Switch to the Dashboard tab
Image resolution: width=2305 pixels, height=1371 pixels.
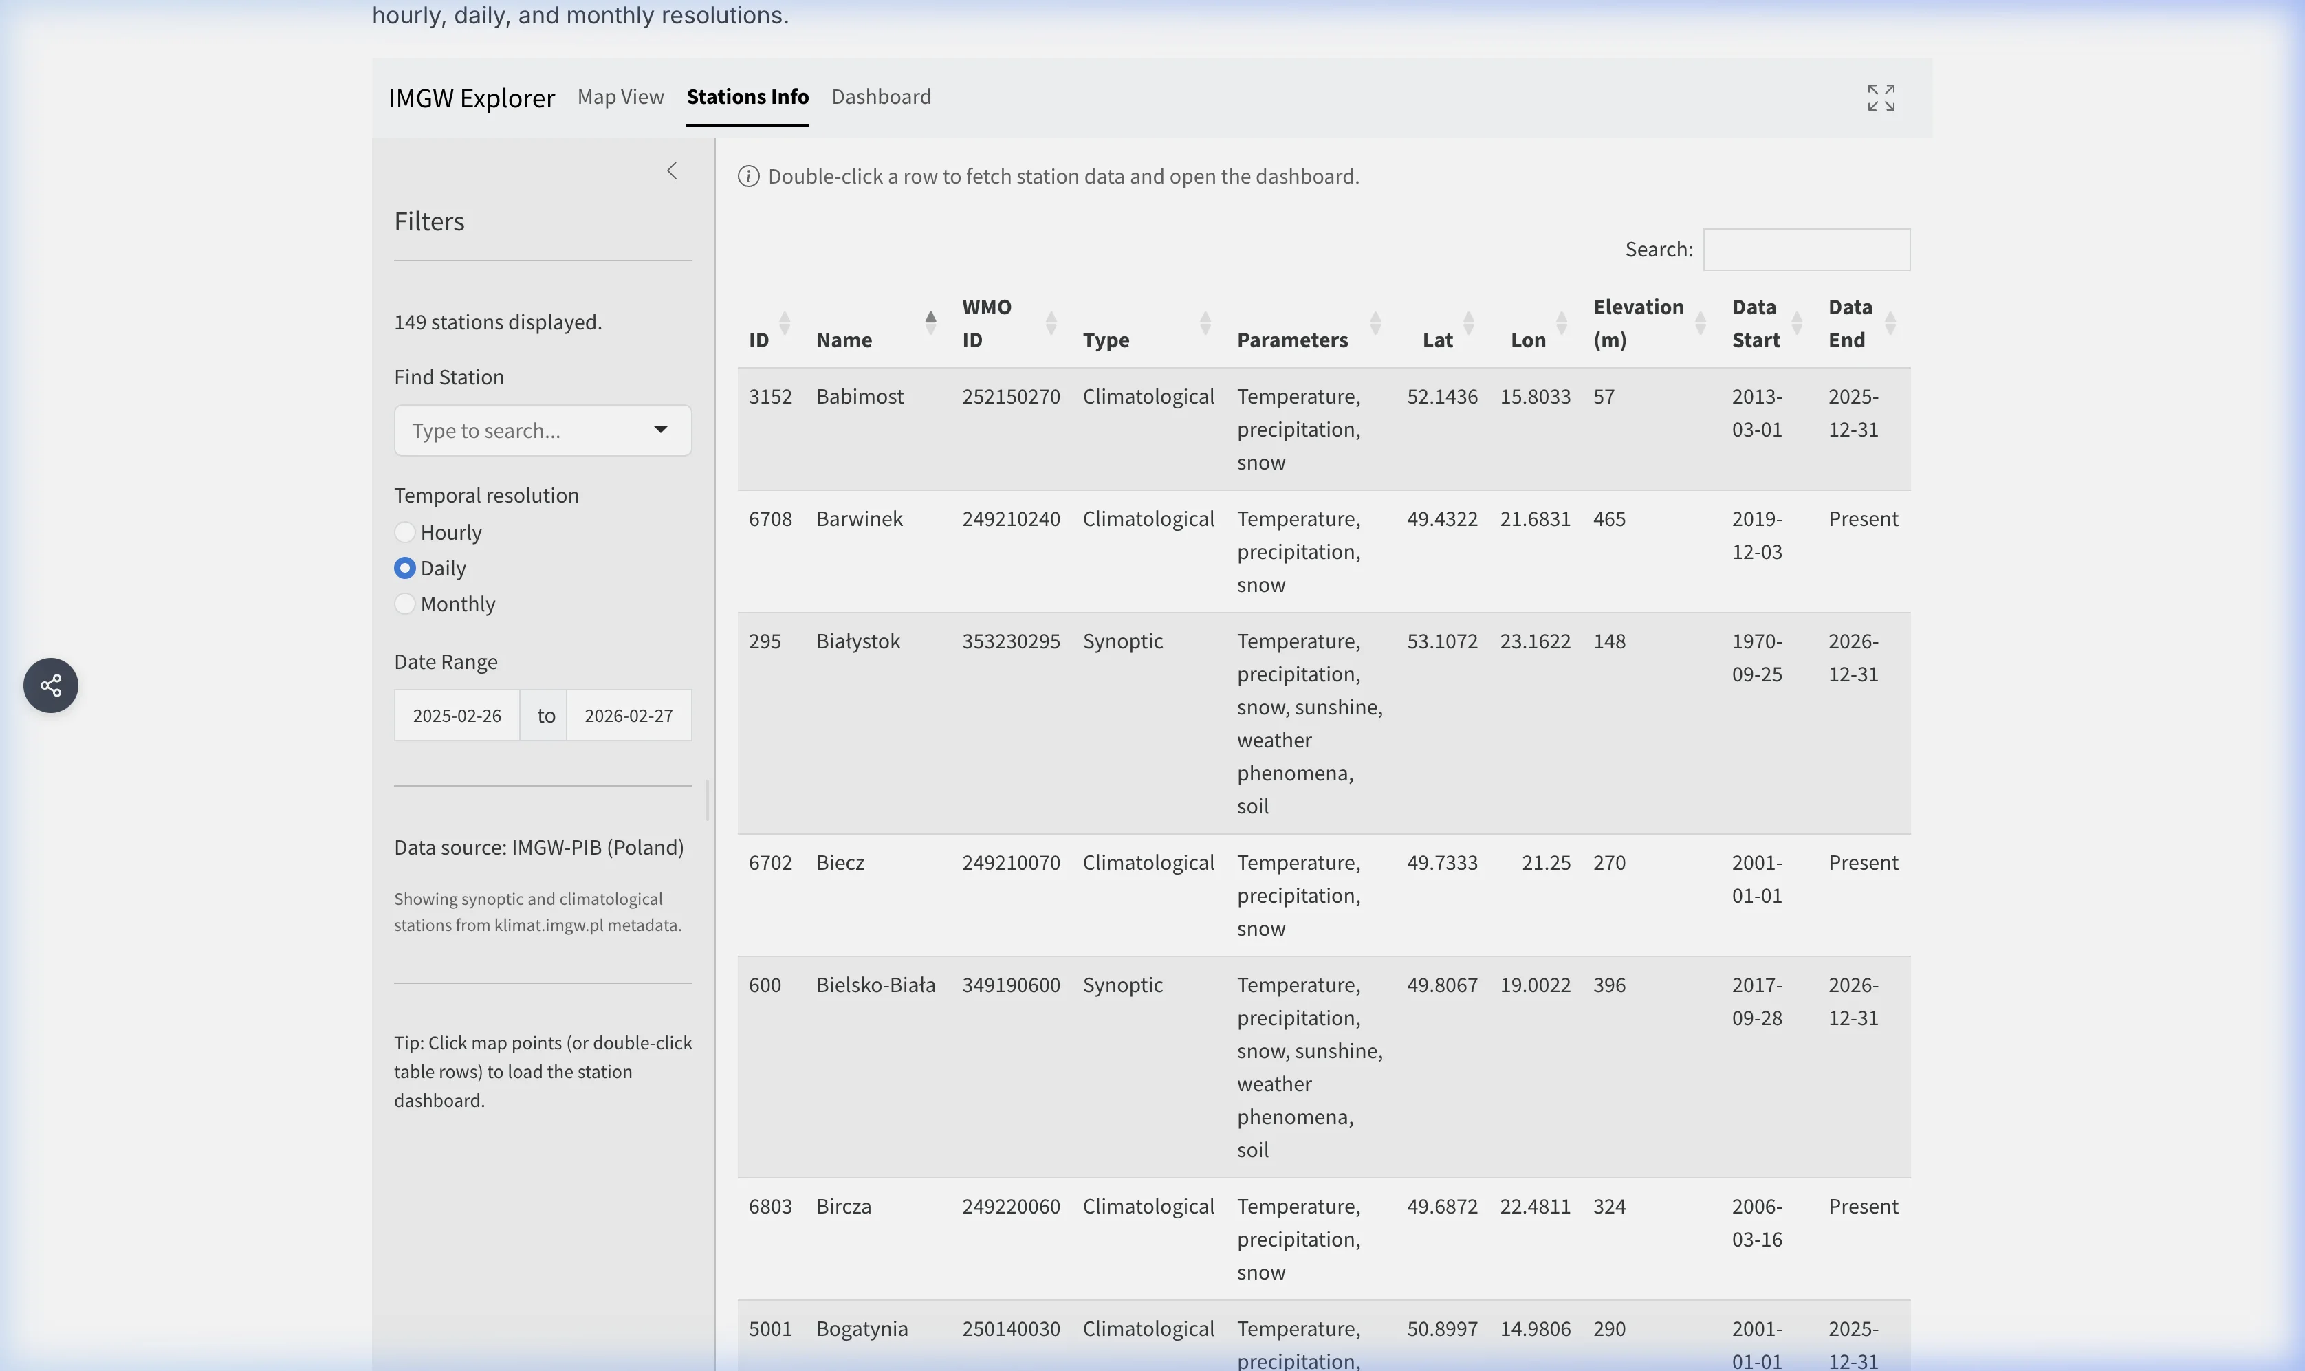point(880,97)
